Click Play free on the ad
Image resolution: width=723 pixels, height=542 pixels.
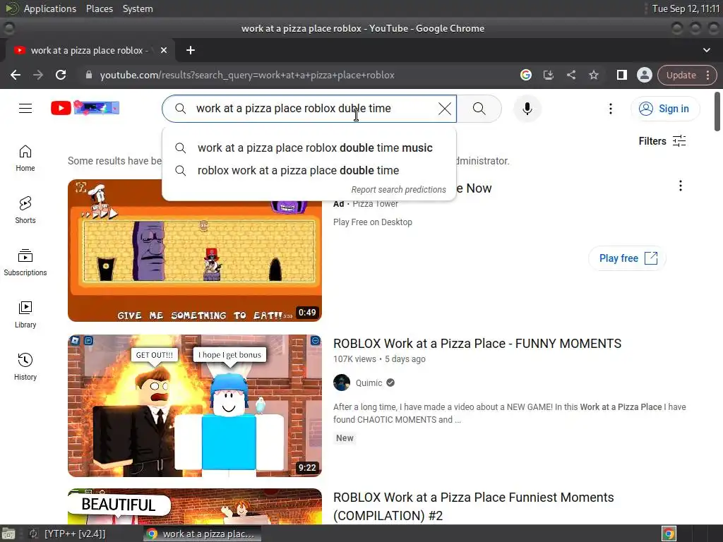[x=627, y=258]
